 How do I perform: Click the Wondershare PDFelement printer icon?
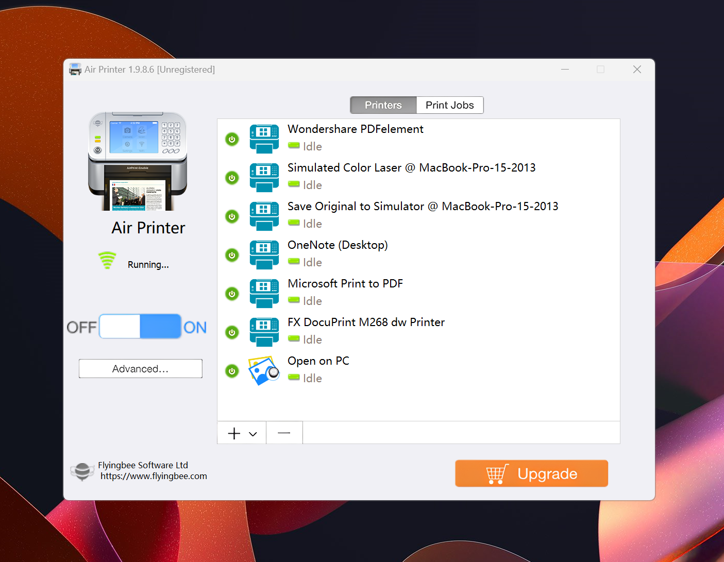point(264,139)
